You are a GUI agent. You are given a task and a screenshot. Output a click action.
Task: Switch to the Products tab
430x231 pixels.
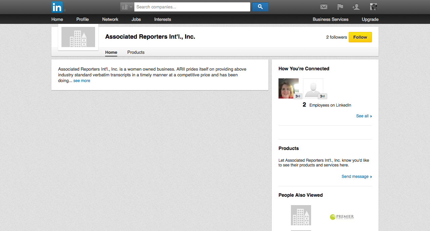[136, 52]
